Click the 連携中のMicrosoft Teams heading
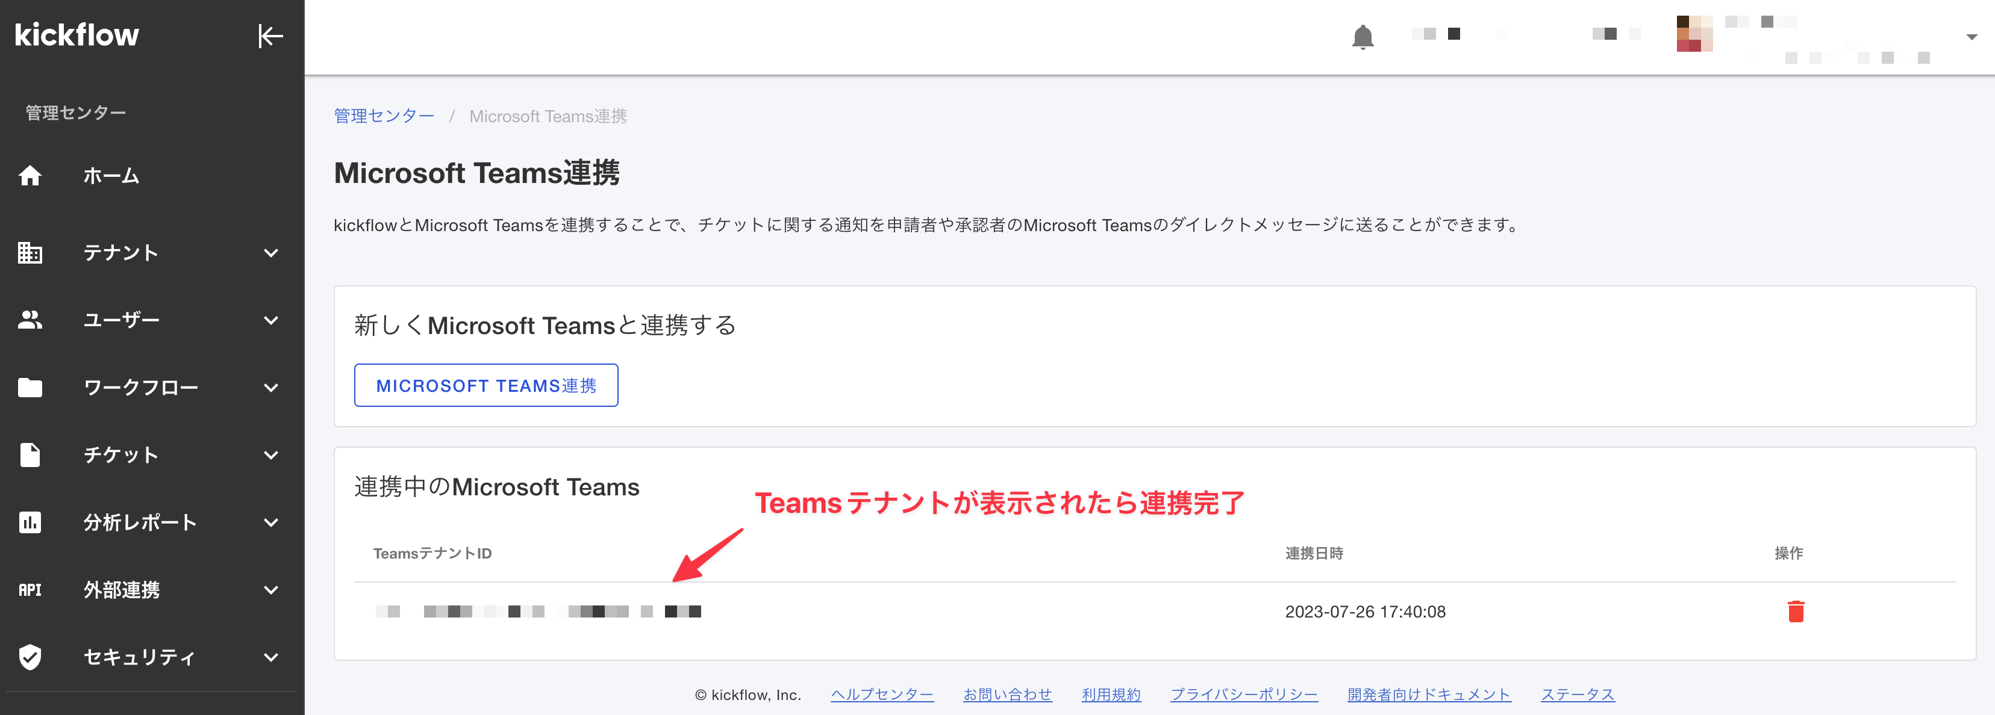The width and height of the screenshot is (1995, 715). [x=496, y=487]
